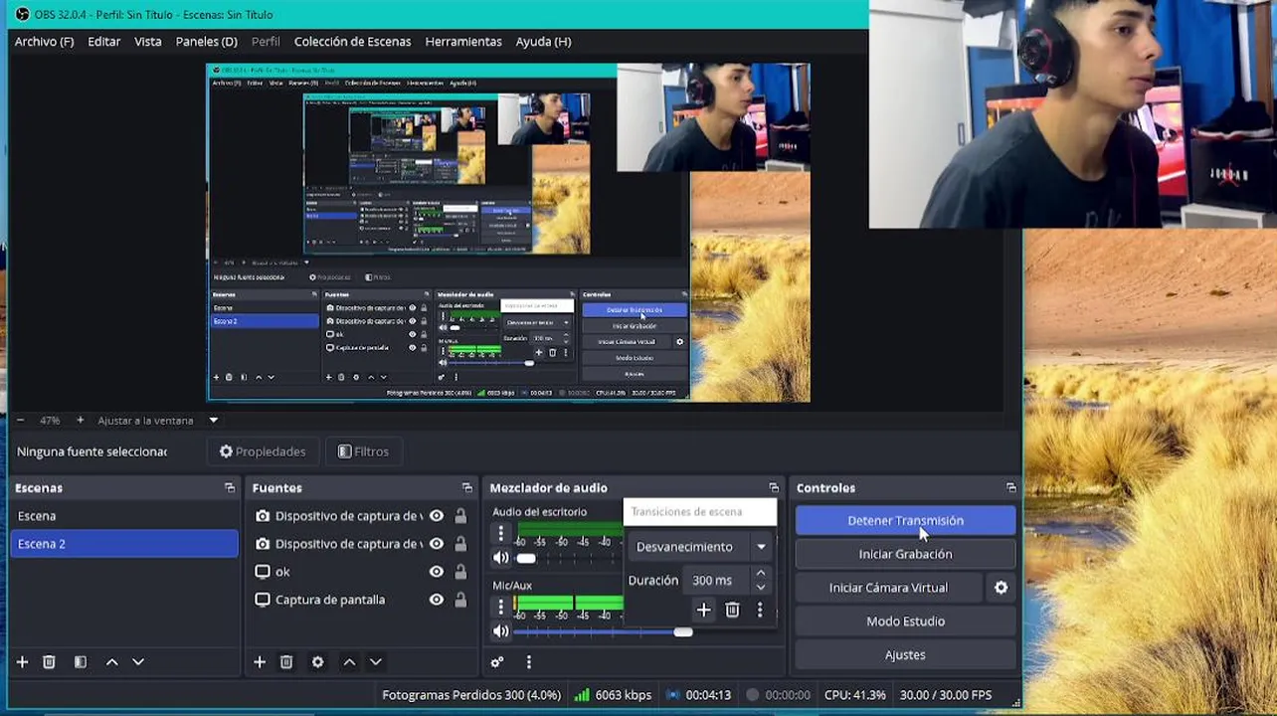
Task: Click Iniciar Grabación button
Action: coord(905,554)
